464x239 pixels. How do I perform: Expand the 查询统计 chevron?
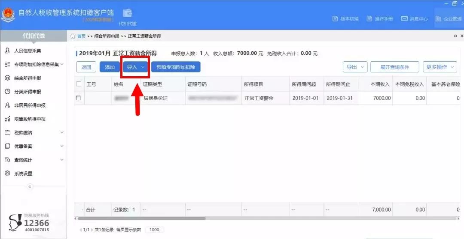[x=62, y=160]
